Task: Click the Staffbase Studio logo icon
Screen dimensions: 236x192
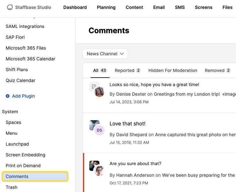Action: click(10, 7)
